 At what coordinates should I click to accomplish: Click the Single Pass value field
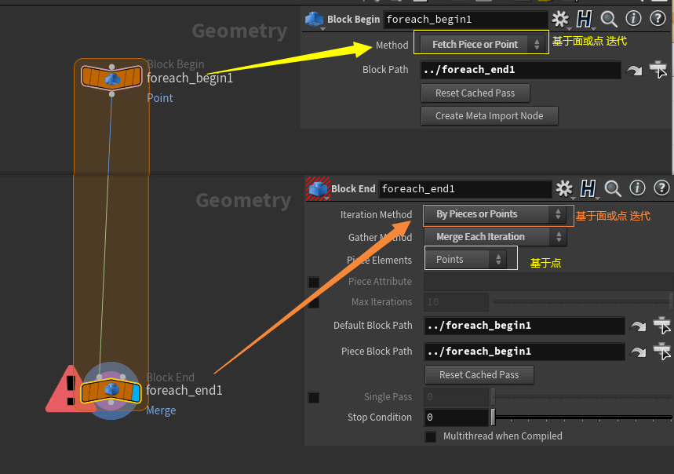coord(457,397)
